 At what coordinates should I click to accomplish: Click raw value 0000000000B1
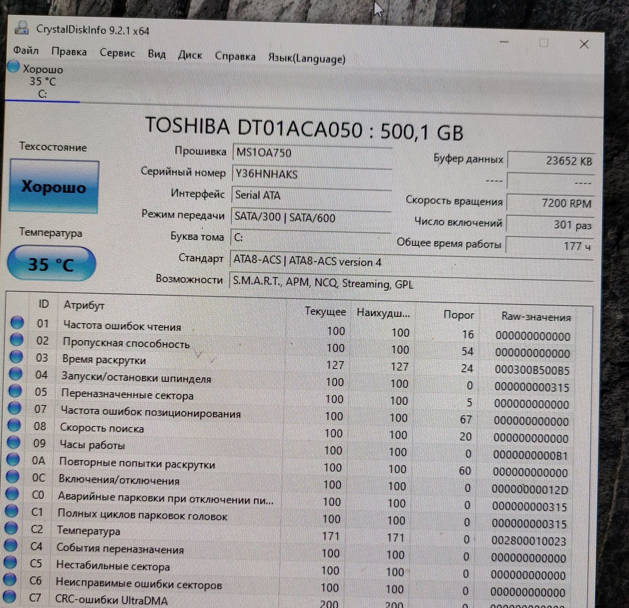coord(530,455)
